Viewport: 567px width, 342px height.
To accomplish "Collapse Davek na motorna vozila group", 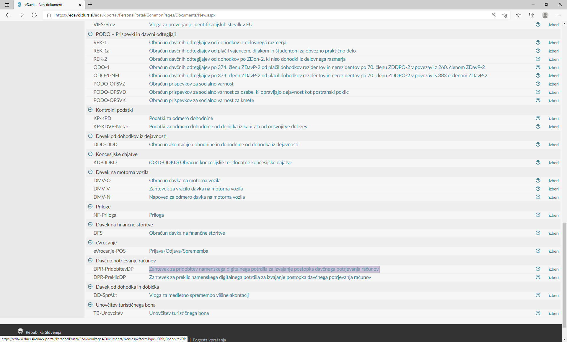I will click(x=90, y=172).
